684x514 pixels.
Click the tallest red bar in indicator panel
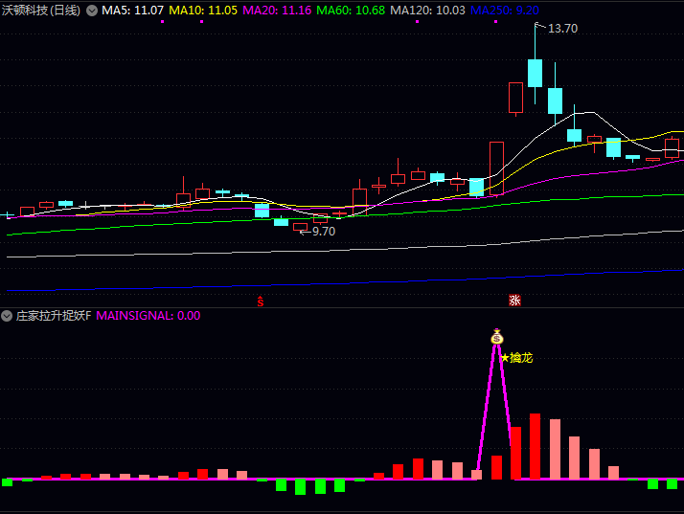point(536,446)
